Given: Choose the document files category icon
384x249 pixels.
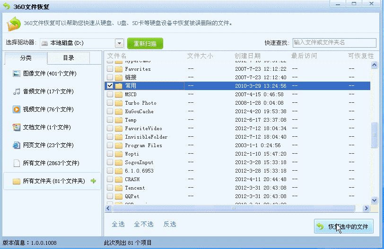Looking at the screenshot, I should click(17, 127).
